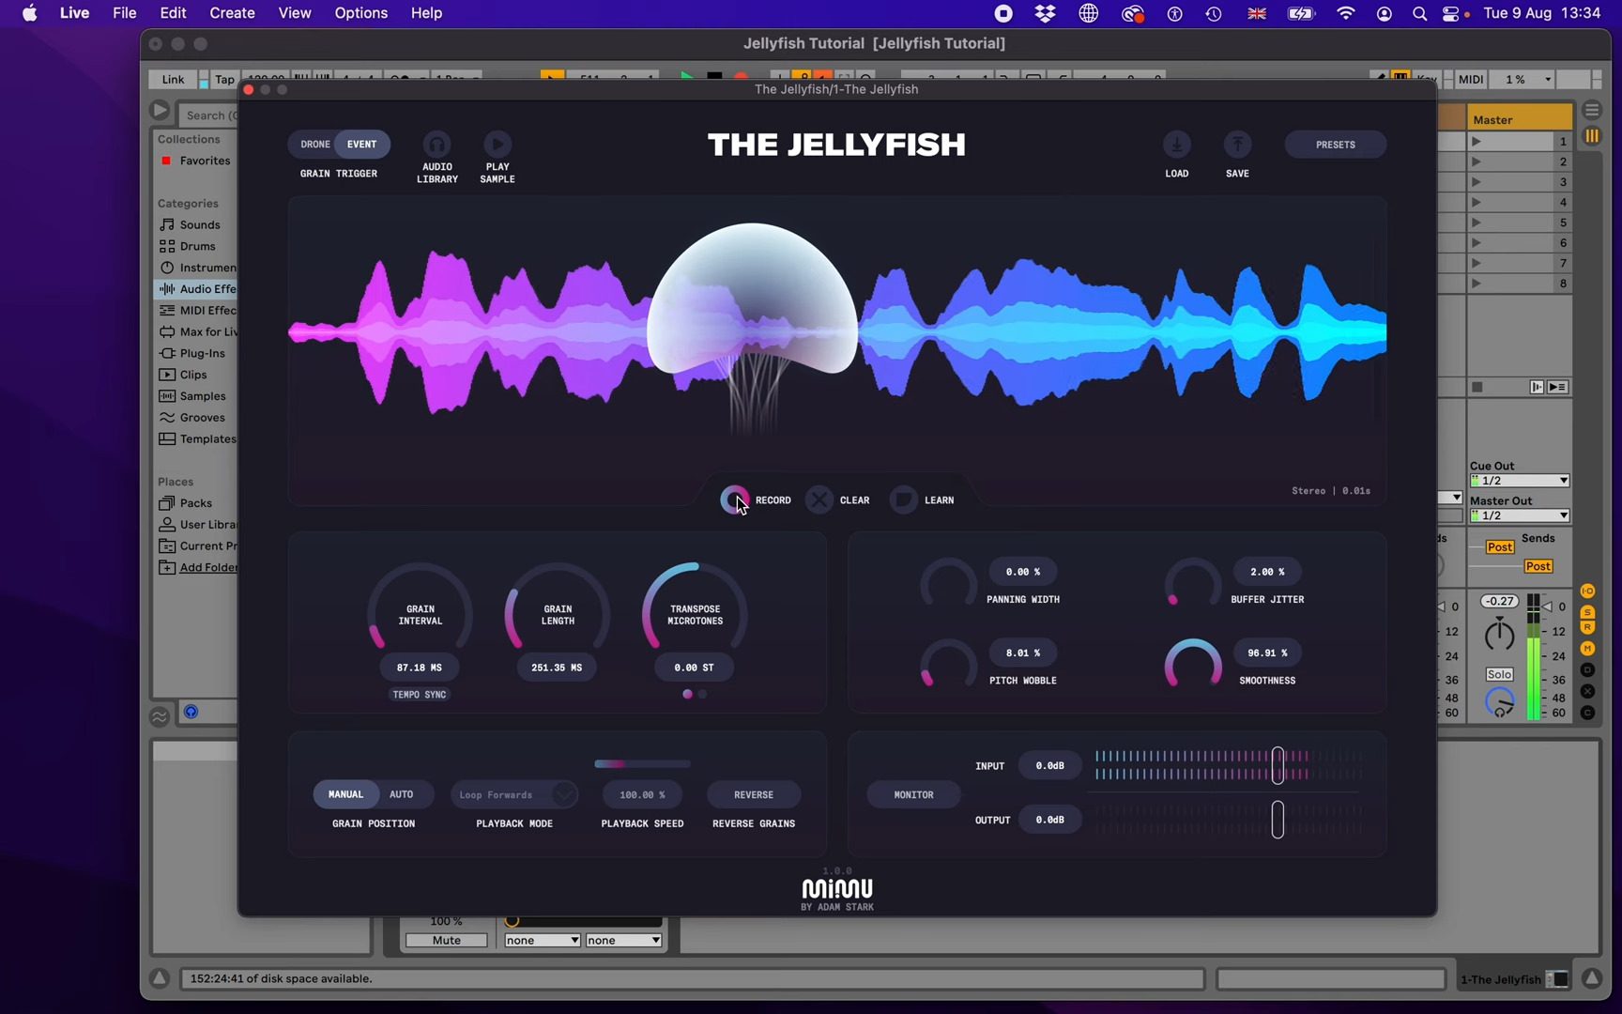Click the jellyfish over the waveform
Image resolution: width=1622 pixels, height=1014 pixels.
(x=752, y=300)
